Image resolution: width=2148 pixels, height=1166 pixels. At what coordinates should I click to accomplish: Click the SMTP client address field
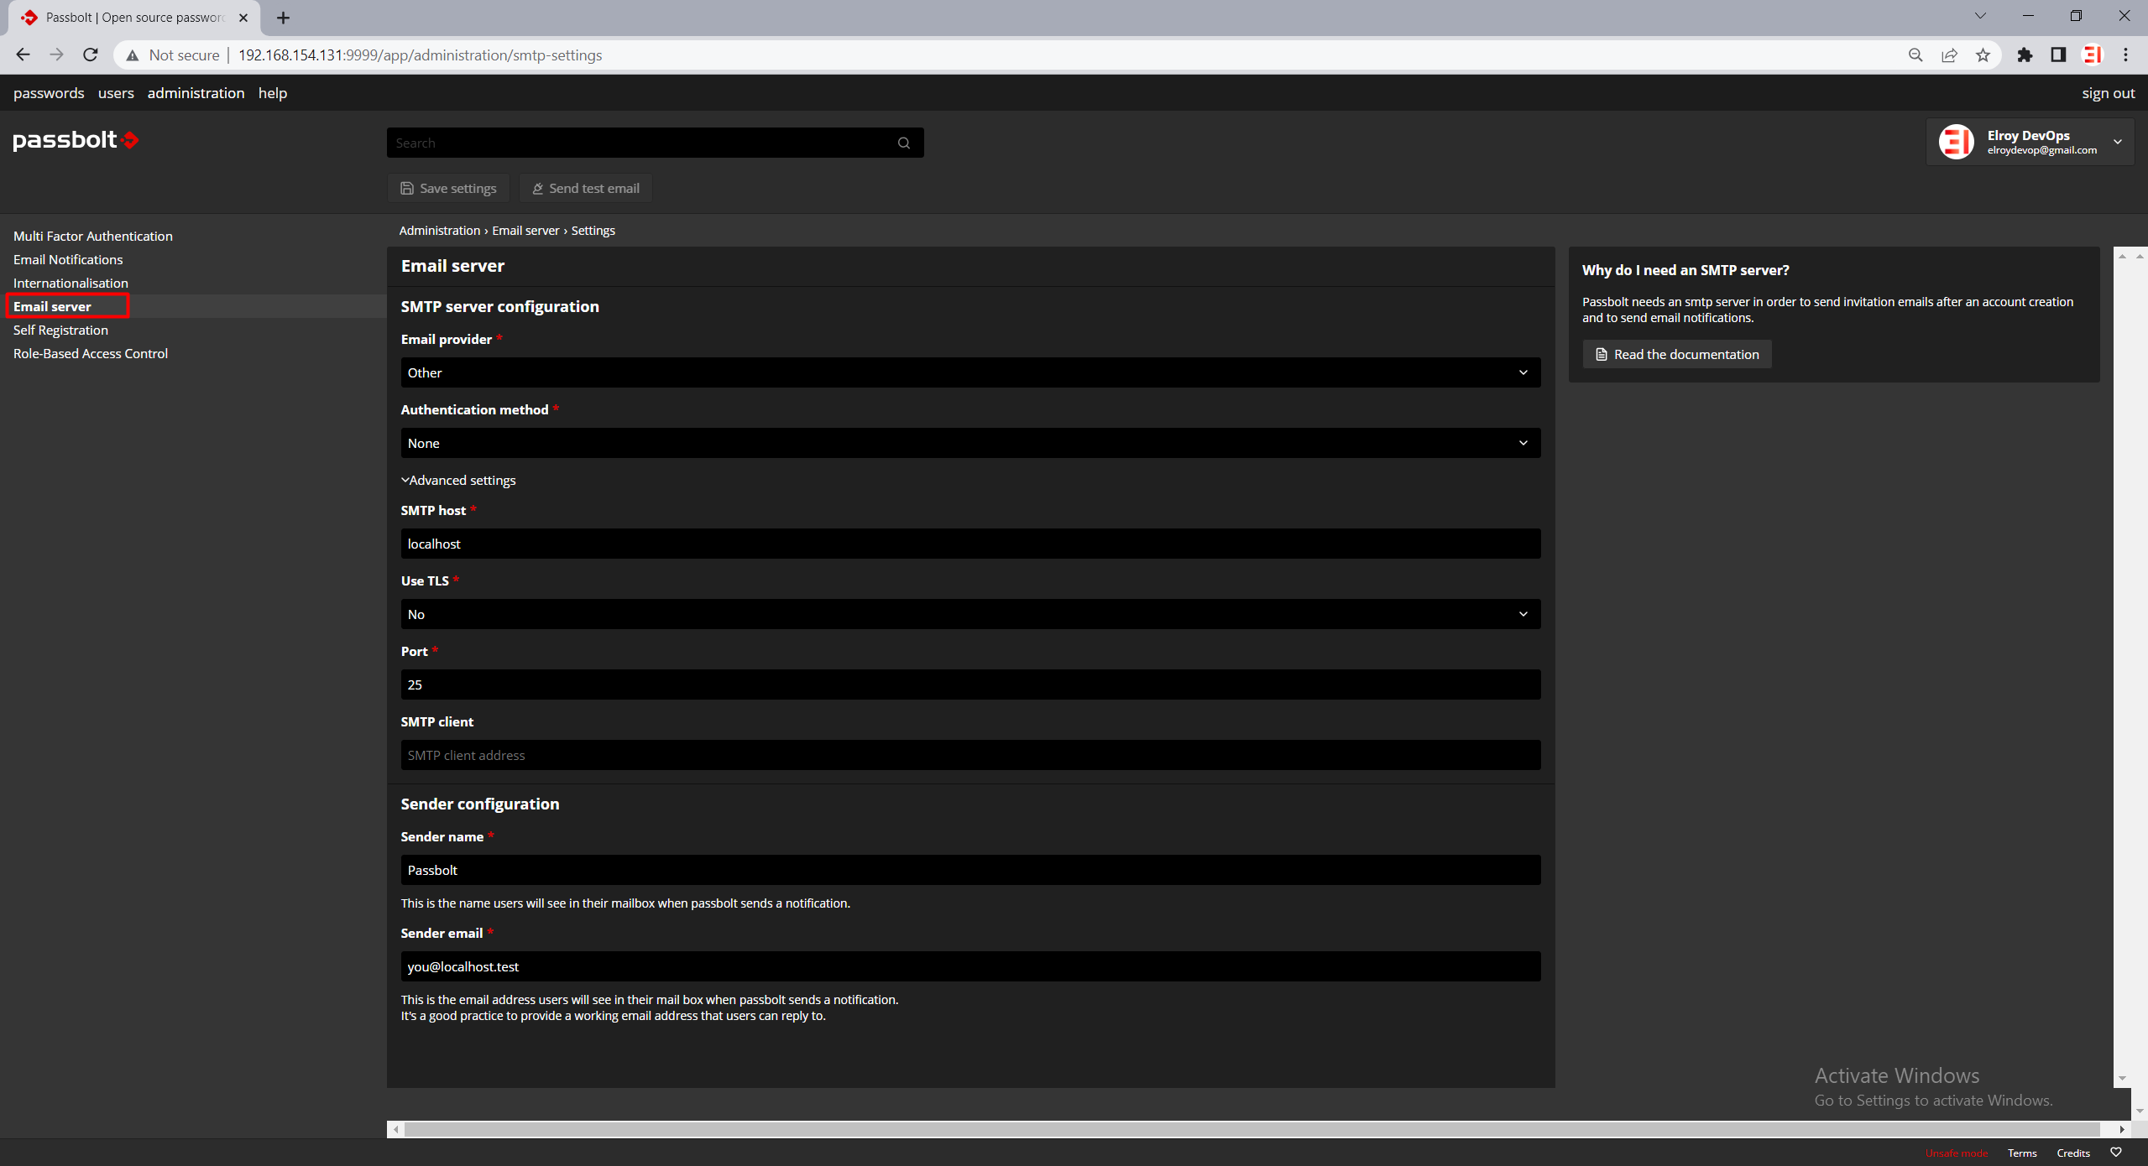tap(970, 755)
